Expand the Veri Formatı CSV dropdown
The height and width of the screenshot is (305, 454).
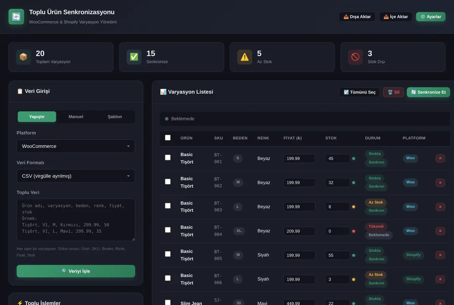tap(76, 176)
